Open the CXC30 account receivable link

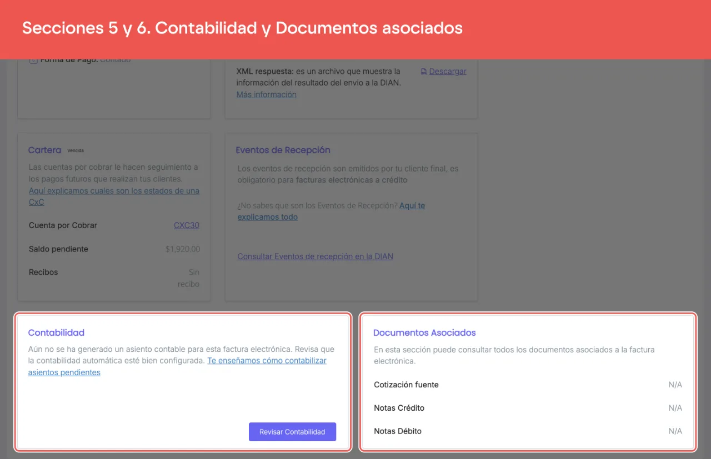pyautogui.click(x=187, y=225)
